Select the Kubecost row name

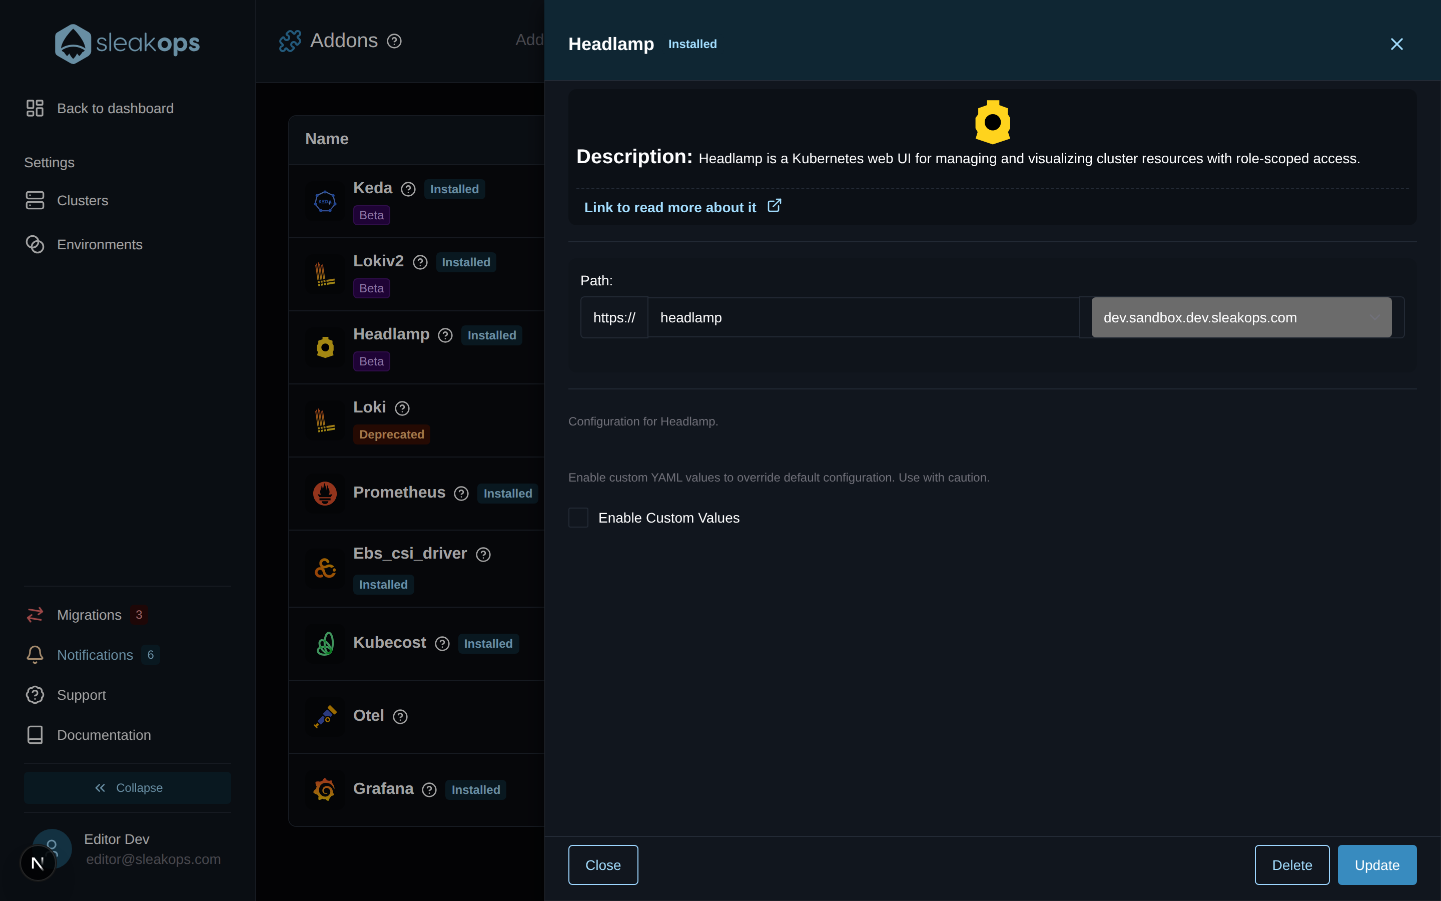pyautogui.click(x=389, y=643)
